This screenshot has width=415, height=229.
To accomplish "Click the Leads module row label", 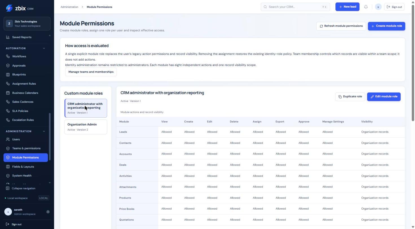I will tap(123, 132).
